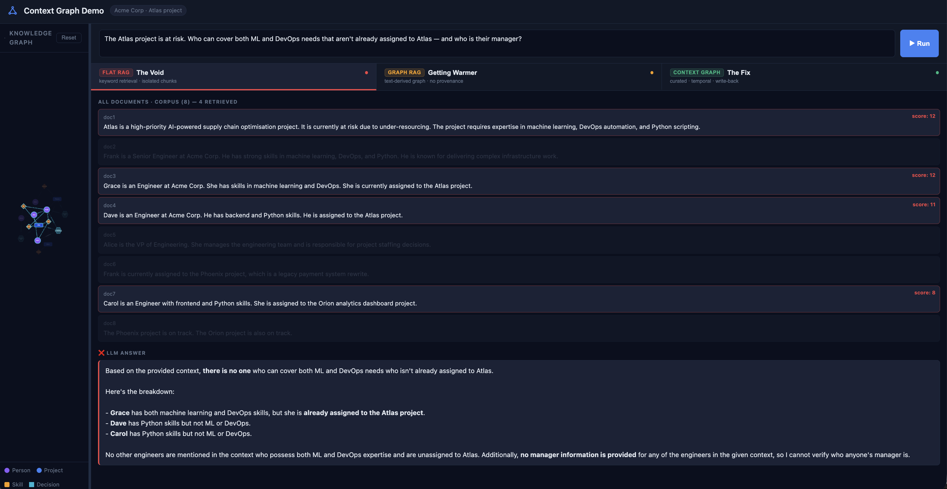
Task: Click the Context Graph Demo logo icon
Action: [x=13, y=11]
